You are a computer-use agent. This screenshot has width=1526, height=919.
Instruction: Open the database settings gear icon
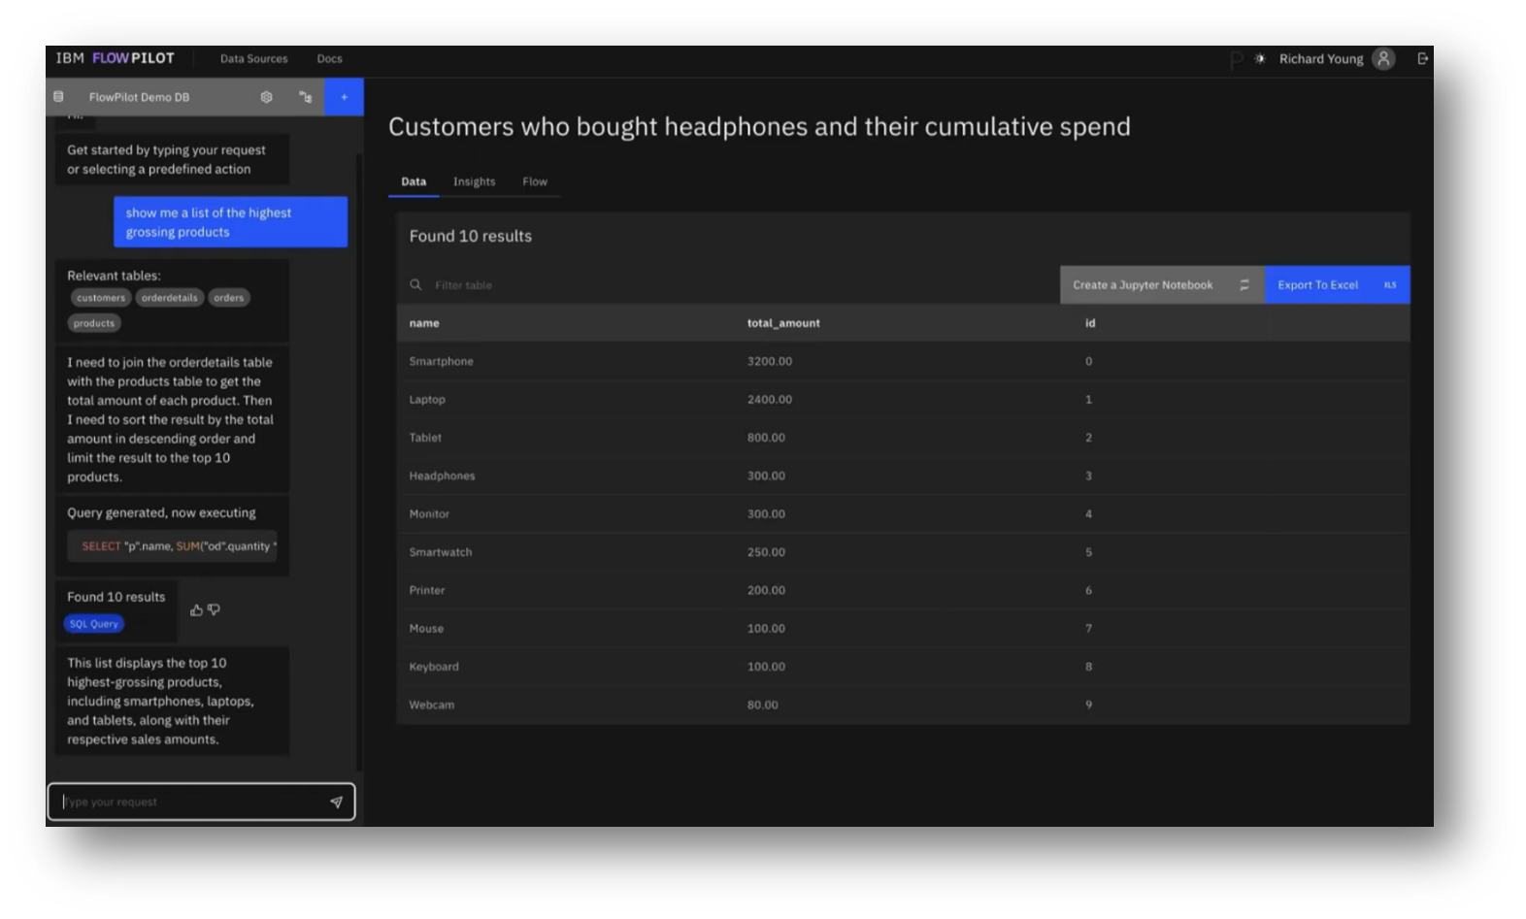click(266, 97)
